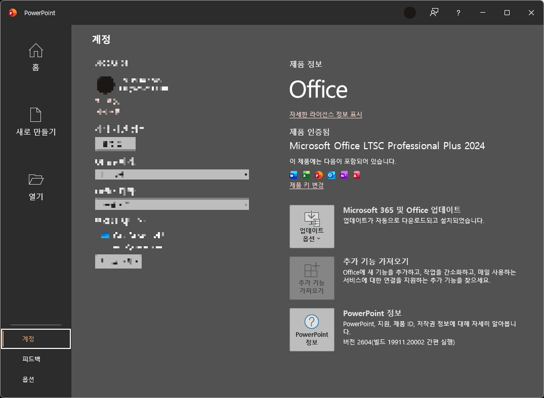Click the PowerPoint icon in included products
Viewport: 544px width, 398px height.
click(318, 175)
